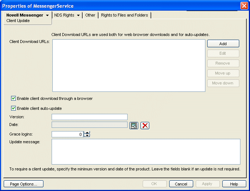Decrease Grace logins with the down arrow
The width and height of the screenshot is (250, 191).
[87, 136]
